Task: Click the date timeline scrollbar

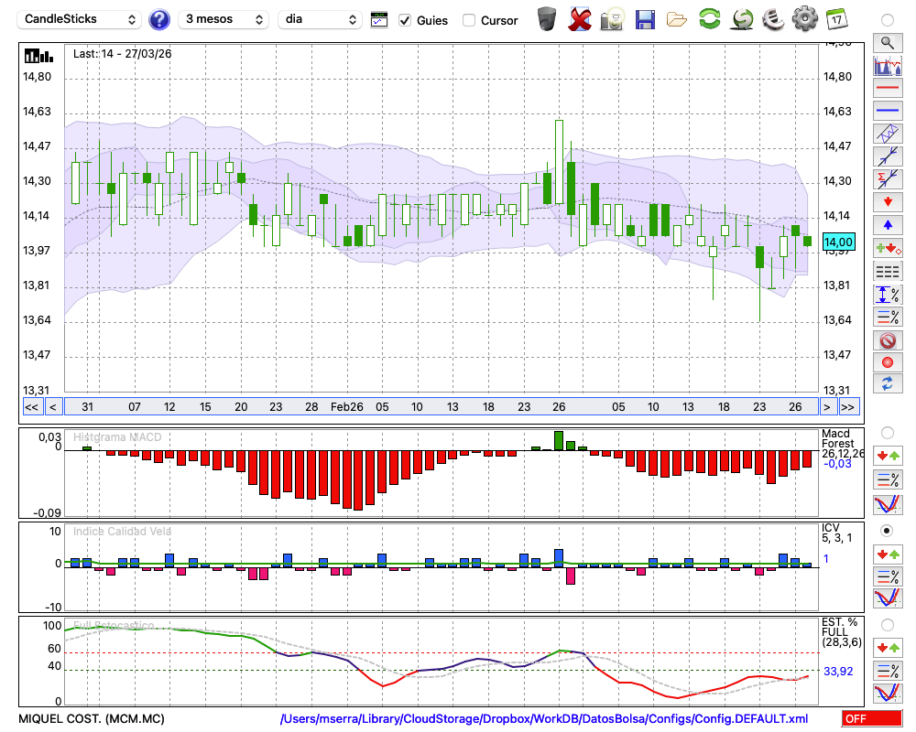Action: point(440,407)
